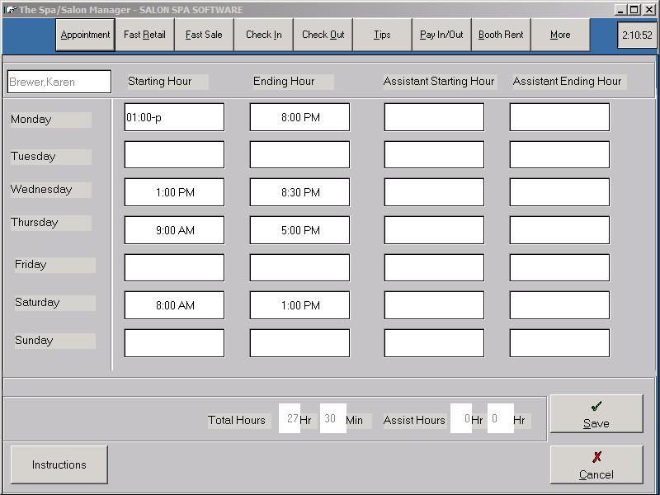
Task: Select Tuesday's Starting Hour field
Action: coord(174,154)
